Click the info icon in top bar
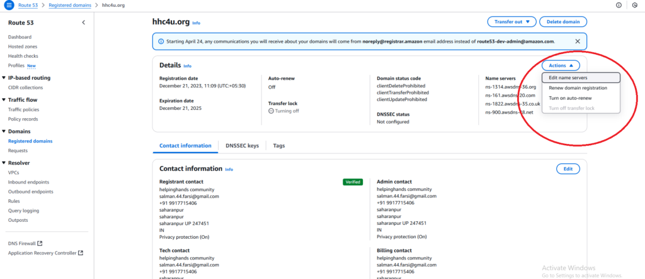 point(619,5)
